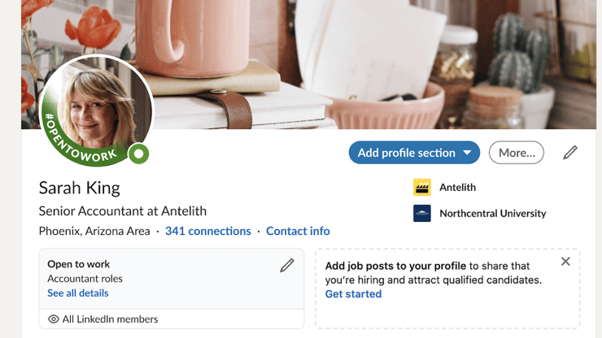Open the Antelith company name link
Image resolution: width=602 pixels, height=338 pixels.
457,188
